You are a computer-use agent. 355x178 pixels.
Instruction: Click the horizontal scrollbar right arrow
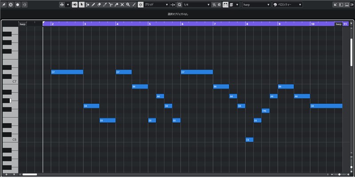click(x=327, y=174)
